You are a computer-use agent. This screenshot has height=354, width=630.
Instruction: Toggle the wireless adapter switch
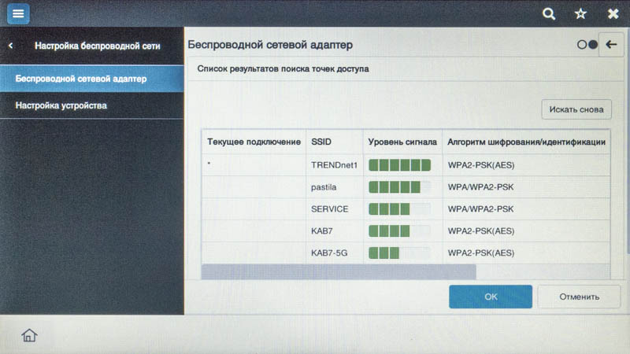point(587,45)
